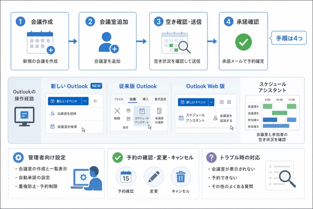
Task: Click the green check icon beside 予約の確認・変更・キャンセル
Action: [x=118, y=158]
